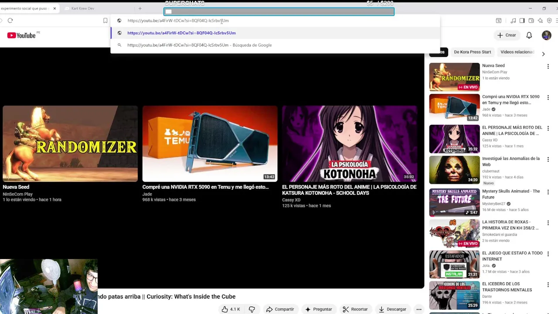
Task: Click channel name 'MysteryBen27' in sidebar
Action: click(x=494, y=204)
